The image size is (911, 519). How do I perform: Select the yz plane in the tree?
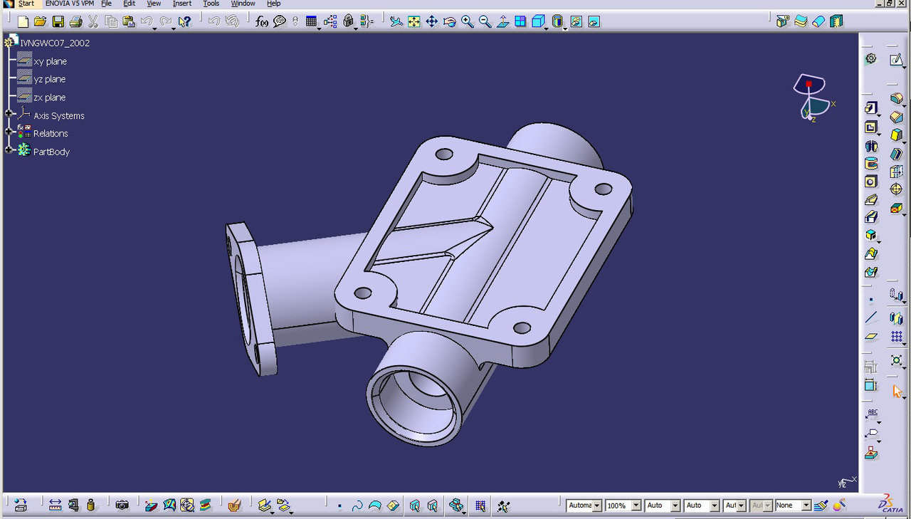pyautogui.click(x=49, y=79)
